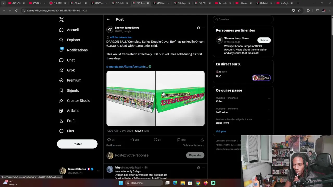Open left image of manga volumes

[x=131, y=98]
